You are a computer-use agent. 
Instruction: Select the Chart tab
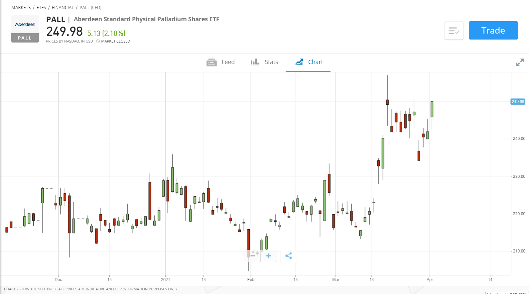click(x=308, y=62)
